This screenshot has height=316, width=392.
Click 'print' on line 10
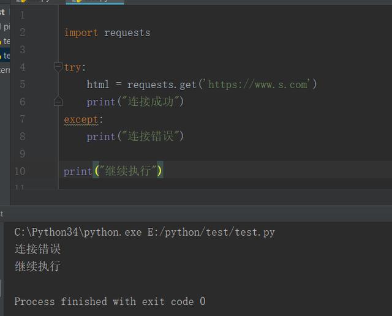[x=78, y=171]
